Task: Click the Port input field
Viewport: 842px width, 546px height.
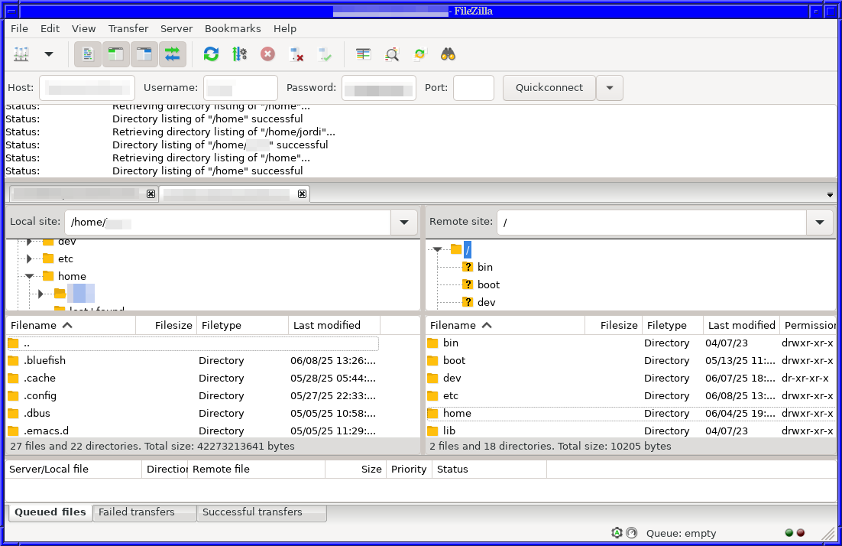Action: click(x=474, y=88)
